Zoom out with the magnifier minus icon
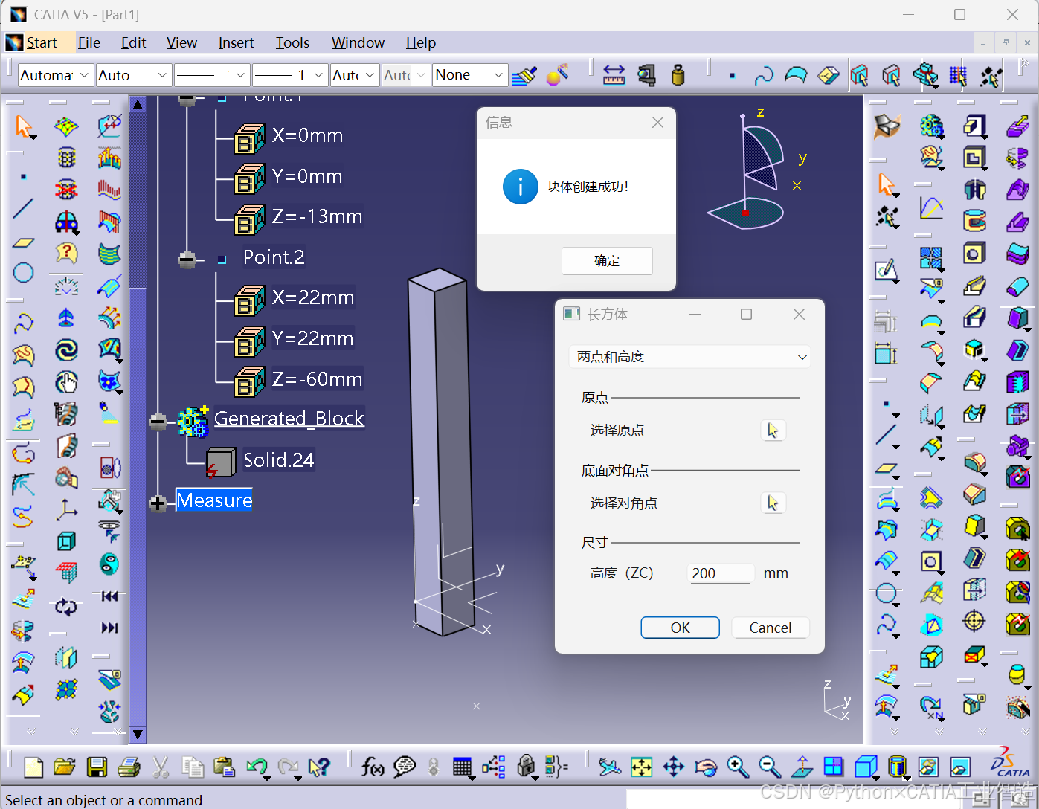Viewport: 1039px width, 809px height. (x=770, y=767)
